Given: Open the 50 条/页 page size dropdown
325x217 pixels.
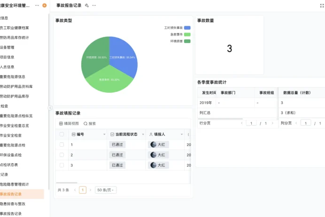Looking at the screenshot, I should coord(106,190).
